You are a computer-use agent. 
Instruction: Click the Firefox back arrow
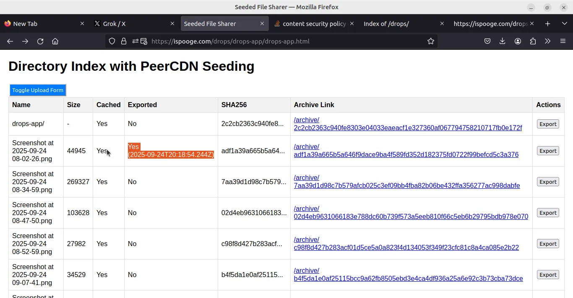[10, 41]
